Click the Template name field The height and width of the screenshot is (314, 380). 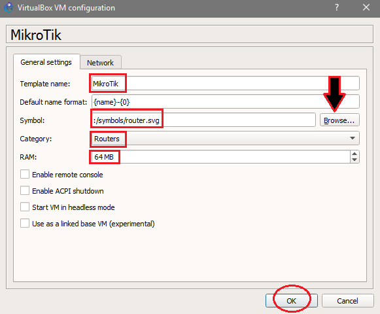[226, 84]
